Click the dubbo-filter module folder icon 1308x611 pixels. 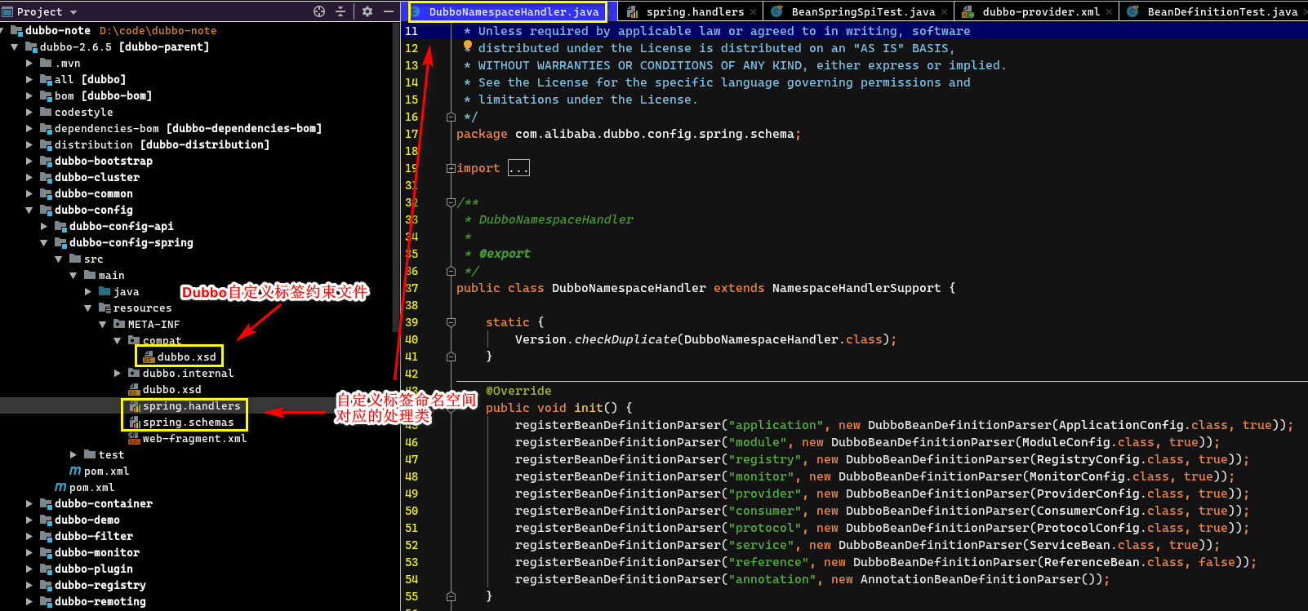tap(47, 536)
